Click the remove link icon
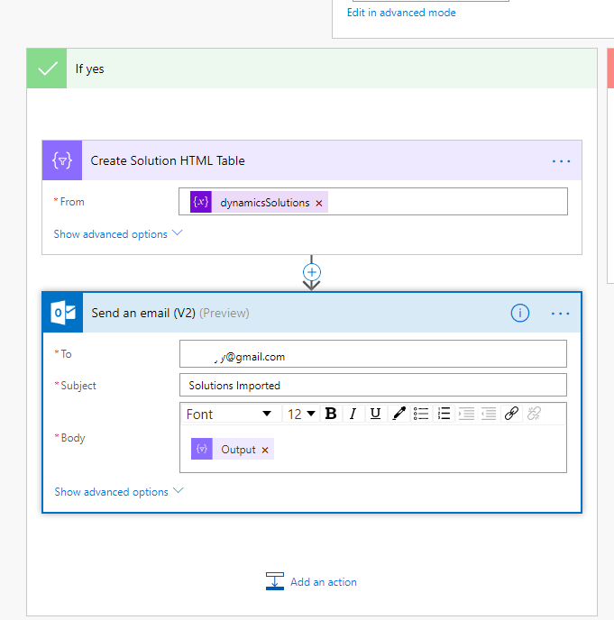614x620 pixels. click(534, 414)
